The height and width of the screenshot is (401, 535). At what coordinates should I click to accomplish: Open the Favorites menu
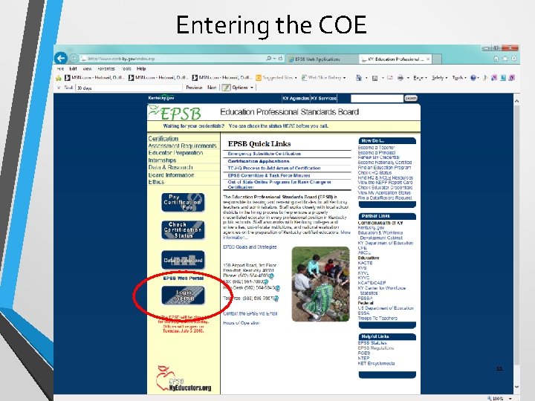tap(106, 68)
